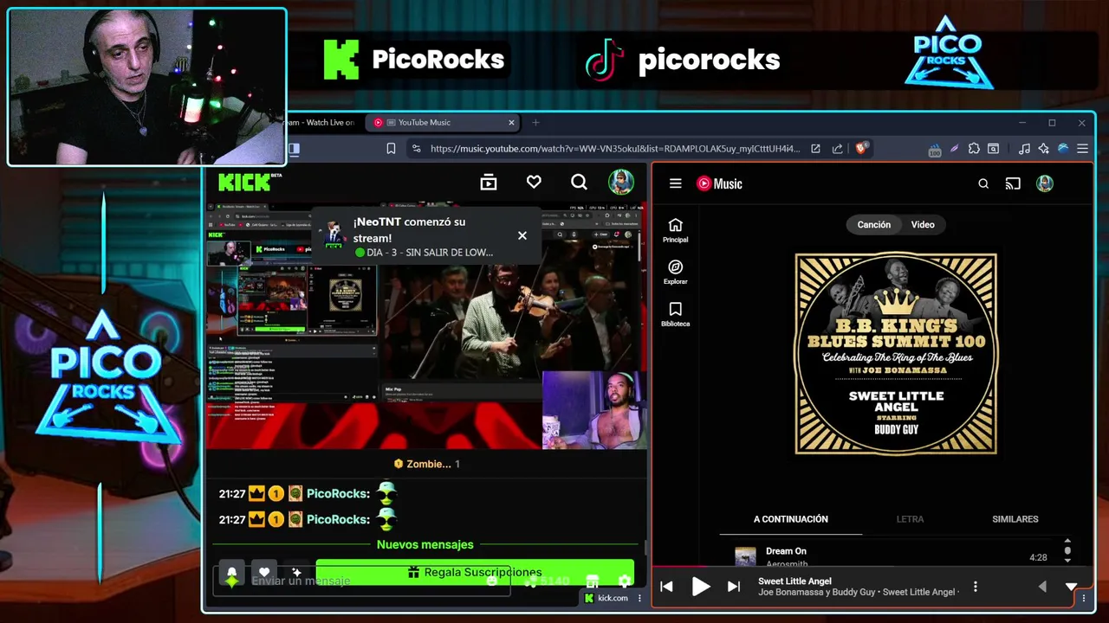1109x623 pixels.
Task: Open Brave Leo AI sparkle icon
Action: point(1044,149)
